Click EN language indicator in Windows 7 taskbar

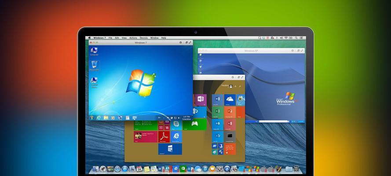coord(159,117)
